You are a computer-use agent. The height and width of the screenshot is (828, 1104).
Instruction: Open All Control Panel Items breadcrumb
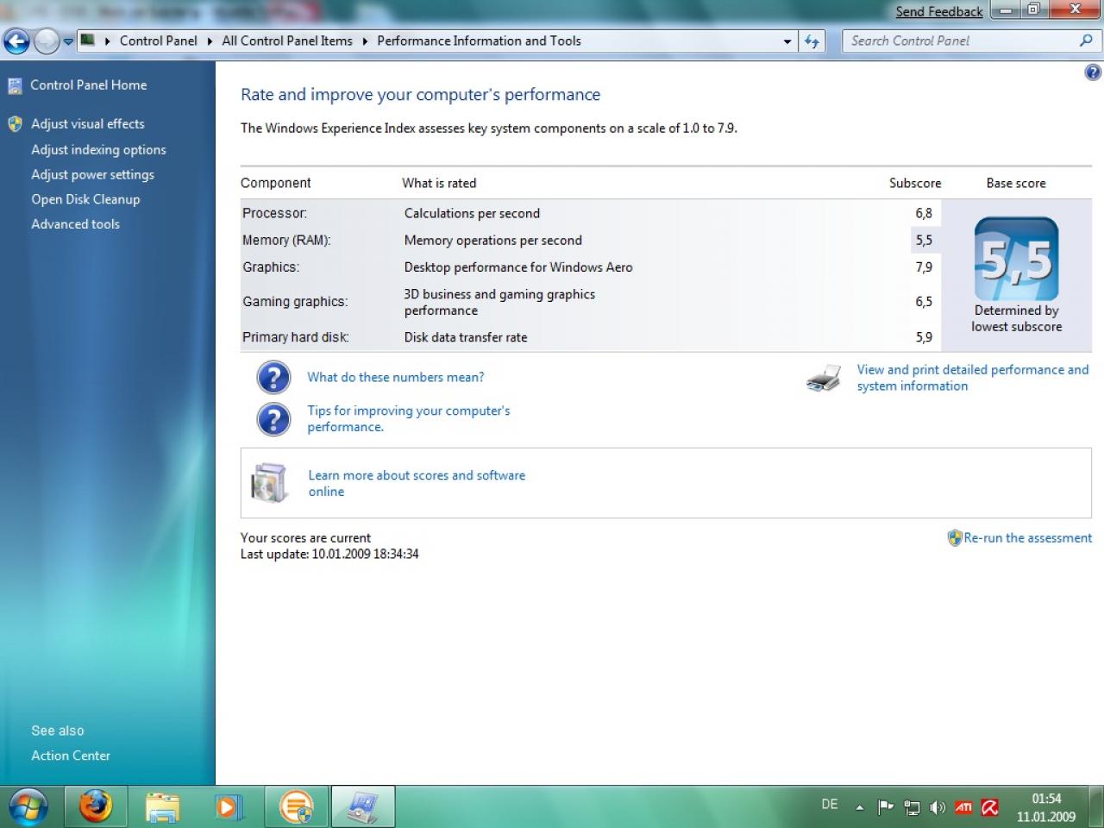(x=287, y=41)
